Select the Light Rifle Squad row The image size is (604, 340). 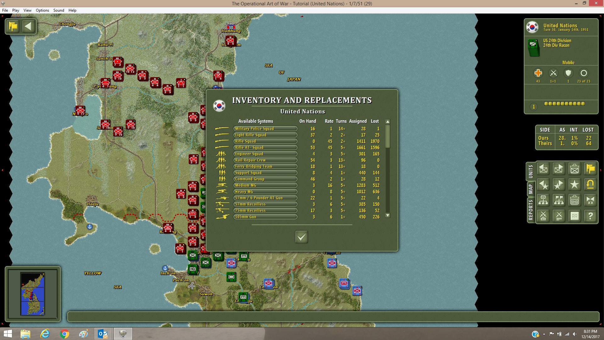(265, 135)
